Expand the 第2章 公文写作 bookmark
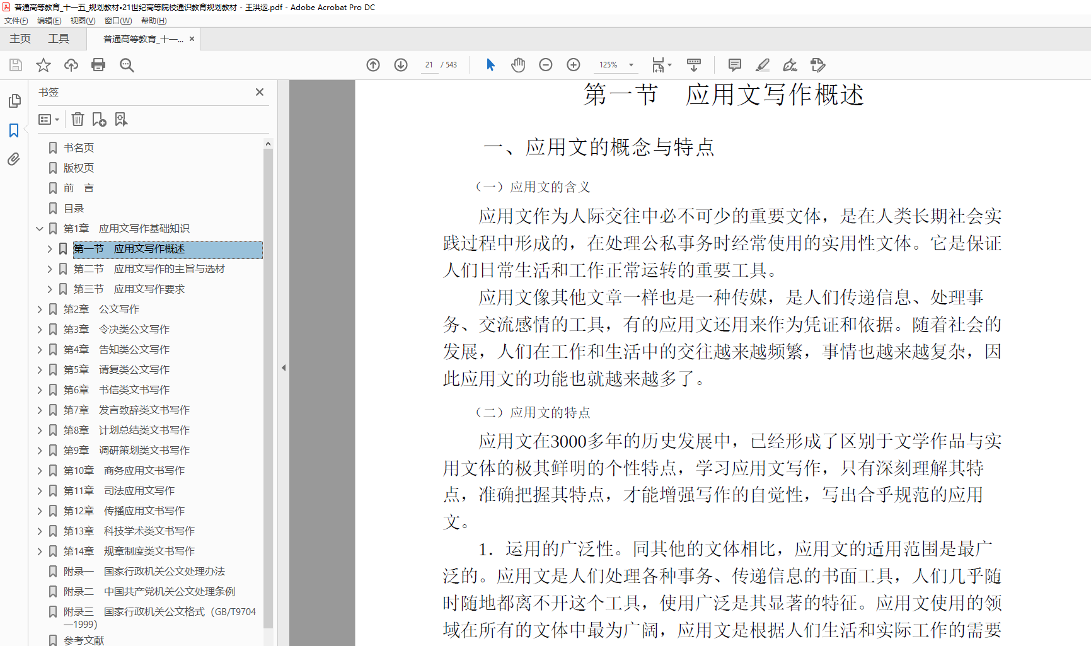The width and height of the screenshot is (1091, 646). coord(40,309)
